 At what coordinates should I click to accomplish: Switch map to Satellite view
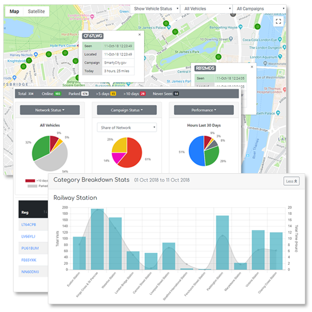click(36, 11)
